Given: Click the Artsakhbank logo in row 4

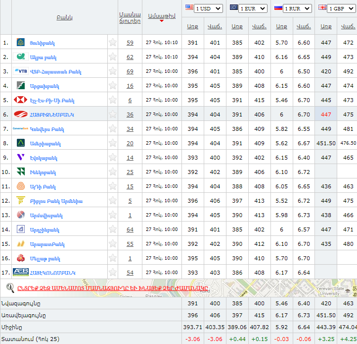Looking at the screenshot, I should (21, 85).
